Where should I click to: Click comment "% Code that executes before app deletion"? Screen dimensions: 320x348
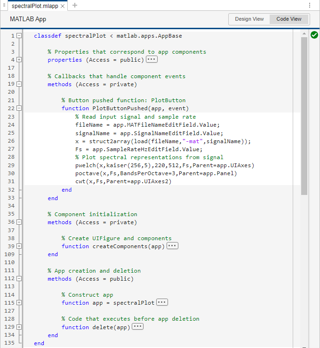130,319
